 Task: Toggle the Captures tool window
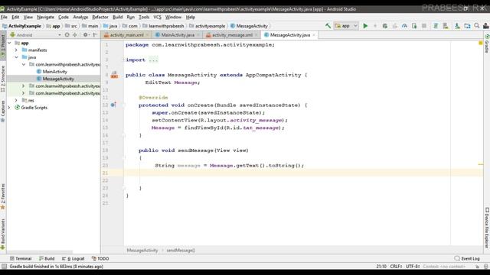click(x=3, y=112)
